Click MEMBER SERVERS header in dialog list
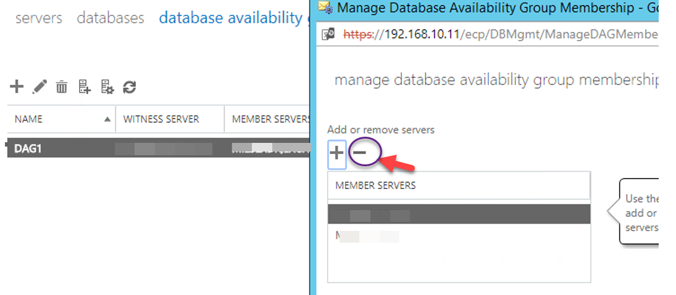This screenshot has width=676, height=295. pos(459,185)
